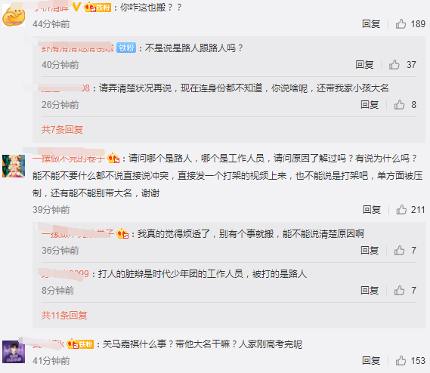Thumbs-up the reply with 8 likes
Image resolution: width=430 pixels, height=373 pixels.
tap(399, 105)
